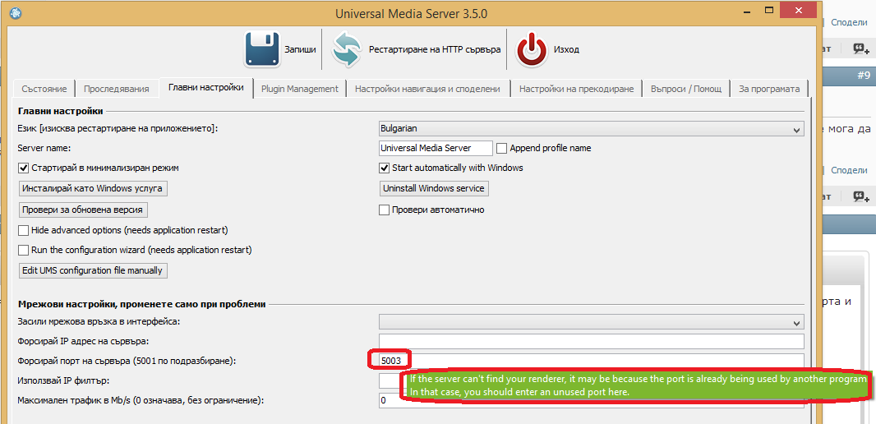Open 'Настройки навигация и споделени' tab
Viewport: 876px width, 424px height.
[x=427, y=89]
